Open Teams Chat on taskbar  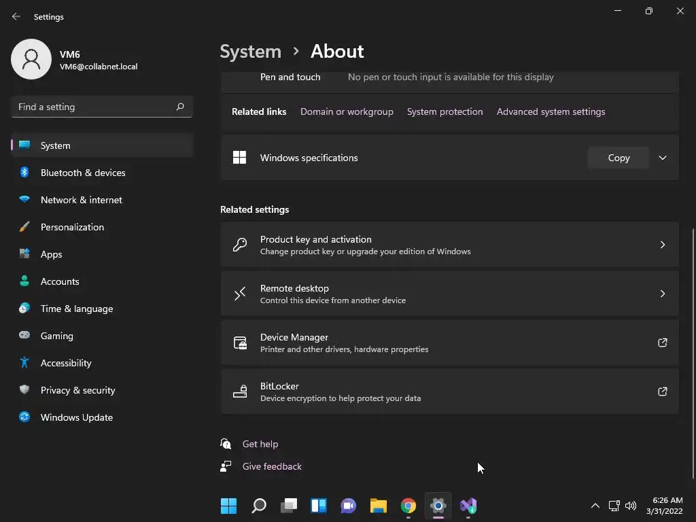point(349,506)
